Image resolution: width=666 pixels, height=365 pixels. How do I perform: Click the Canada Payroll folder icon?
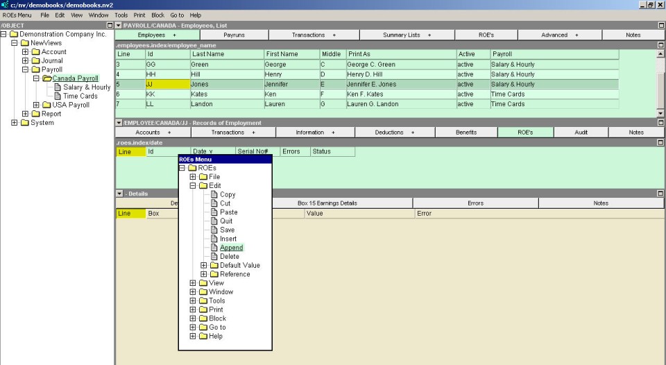[x=46, y=78]
